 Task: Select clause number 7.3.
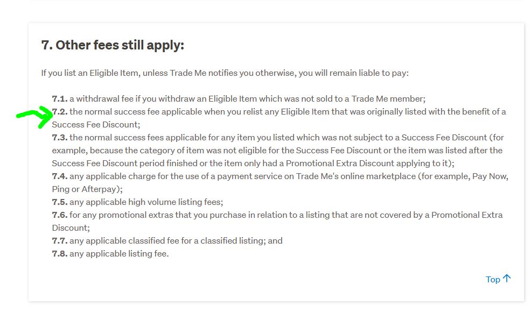pyautogui.click(x=59, y=138)
